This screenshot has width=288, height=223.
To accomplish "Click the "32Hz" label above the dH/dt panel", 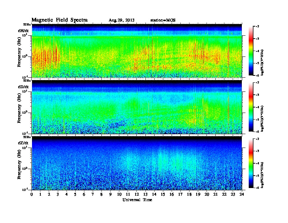I will [27, 24].
